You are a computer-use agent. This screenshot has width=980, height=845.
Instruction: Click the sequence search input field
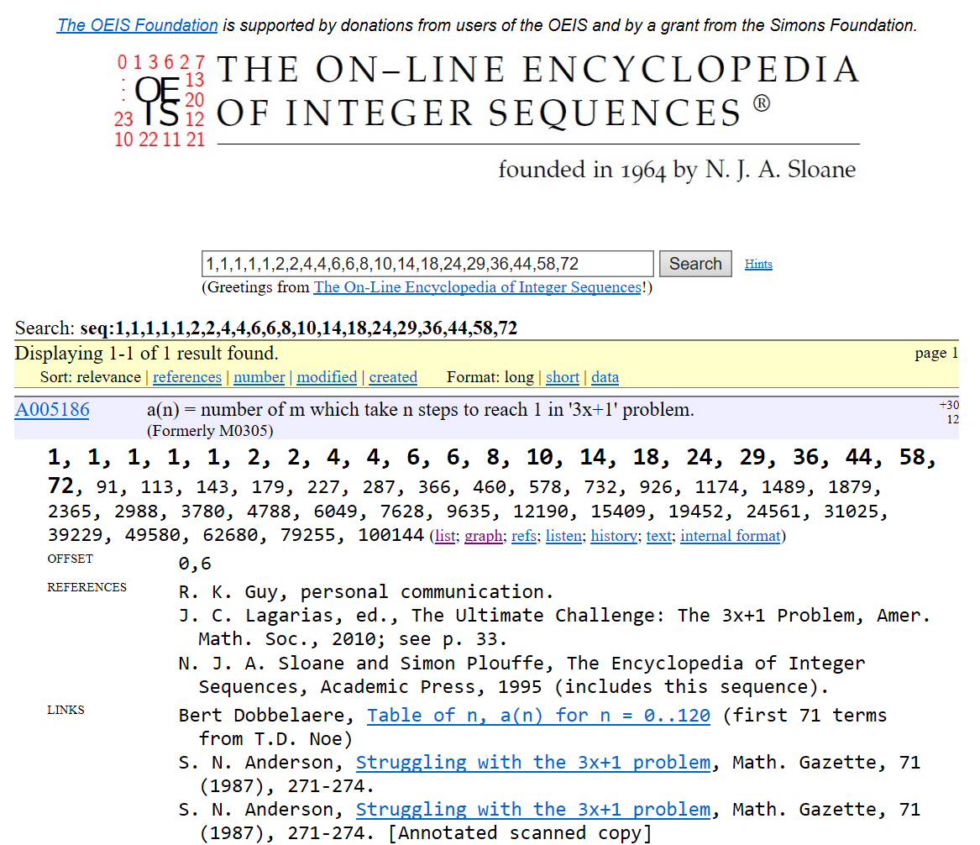coord(427,264)
